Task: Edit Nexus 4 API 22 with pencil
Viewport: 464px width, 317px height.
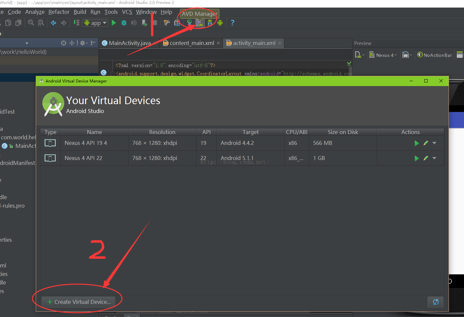Action: [426, 158]
